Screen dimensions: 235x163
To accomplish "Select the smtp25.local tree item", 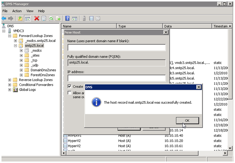I will pos(34,46).
